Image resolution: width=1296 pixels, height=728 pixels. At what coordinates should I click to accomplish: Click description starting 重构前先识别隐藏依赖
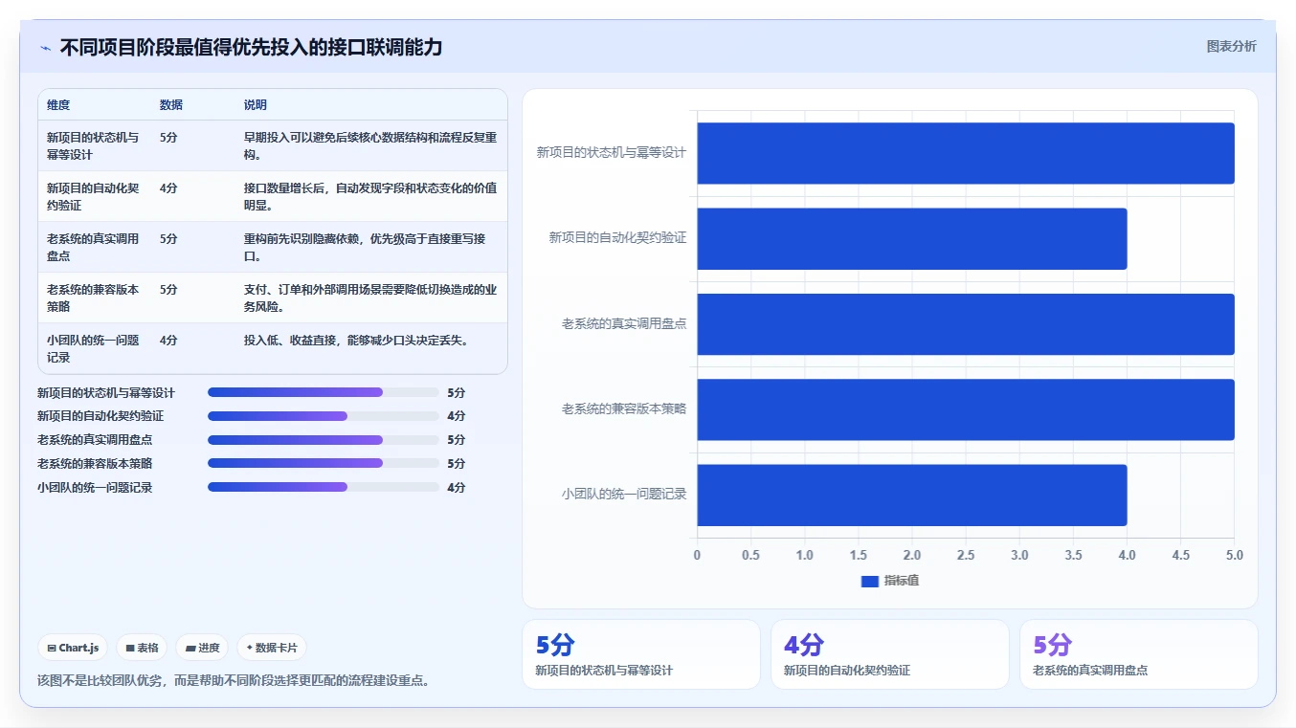(x=365, y=247)
